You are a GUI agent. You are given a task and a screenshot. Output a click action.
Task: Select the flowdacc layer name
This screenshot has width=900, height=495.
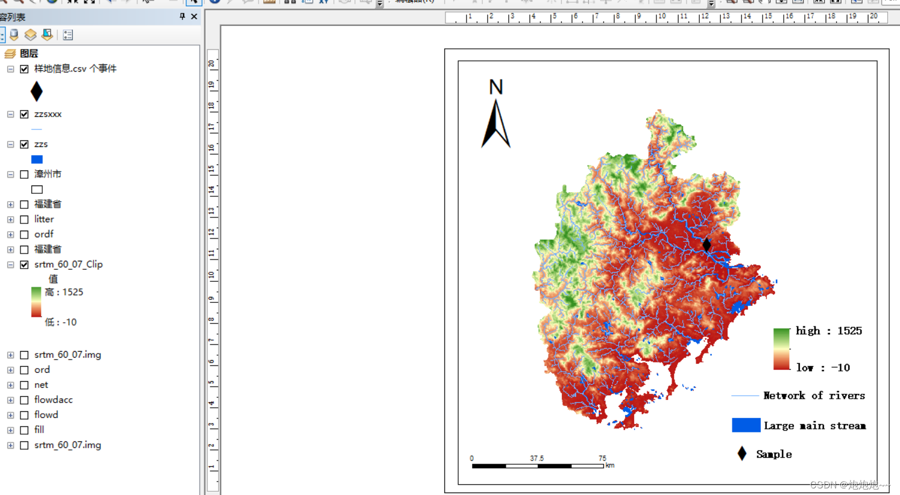pos(53,400)
